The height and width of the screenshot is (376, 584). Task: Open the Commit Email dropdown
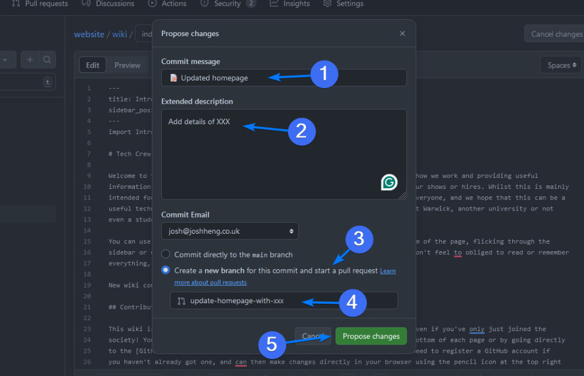coord(230,231)
